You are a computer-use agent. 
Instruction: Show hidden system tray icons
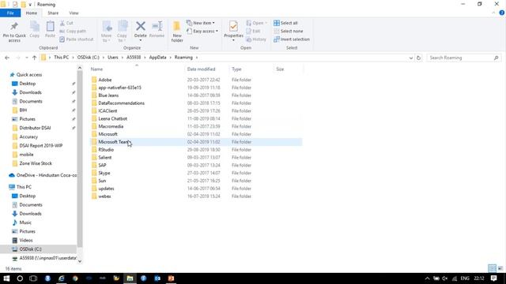[427, 278]
